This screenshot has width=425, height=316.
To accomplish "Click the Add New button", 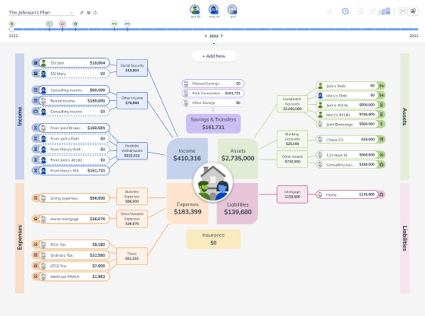I will 214,56.
